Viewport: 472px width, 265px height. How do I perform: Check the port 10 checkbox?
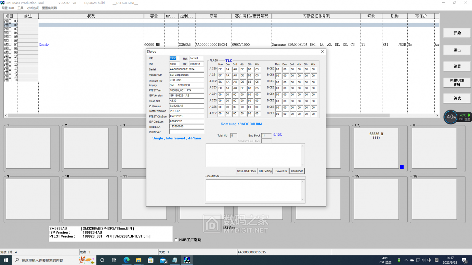pyautogui.click(x=10, y=56)
